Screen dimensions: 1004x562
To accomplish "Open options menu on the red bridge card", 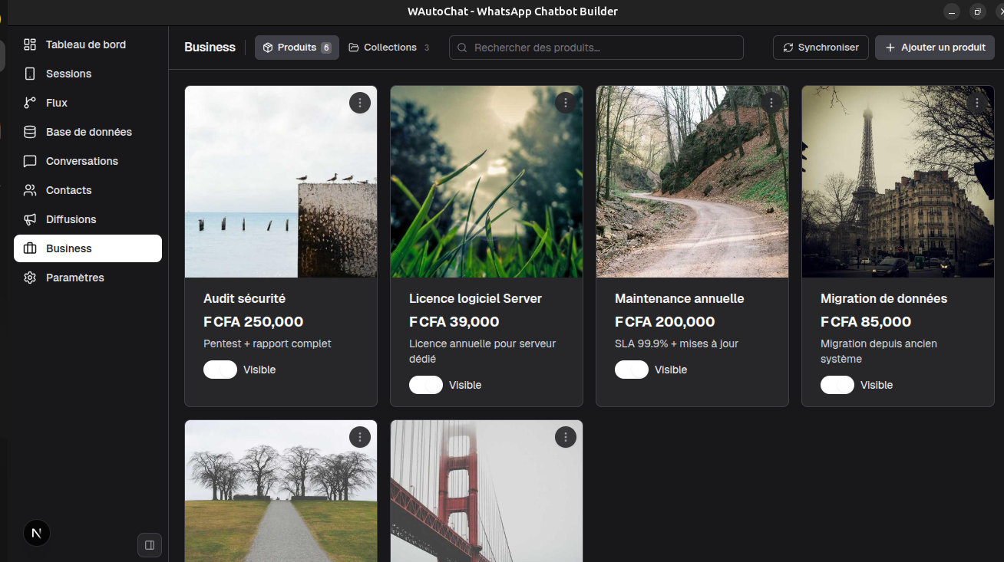I will (x=566, y=437).
